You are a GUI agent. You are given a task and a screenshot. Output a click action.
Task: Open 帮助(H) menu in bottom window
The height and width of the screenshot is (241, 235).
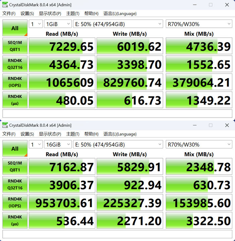tap(91, 134)
